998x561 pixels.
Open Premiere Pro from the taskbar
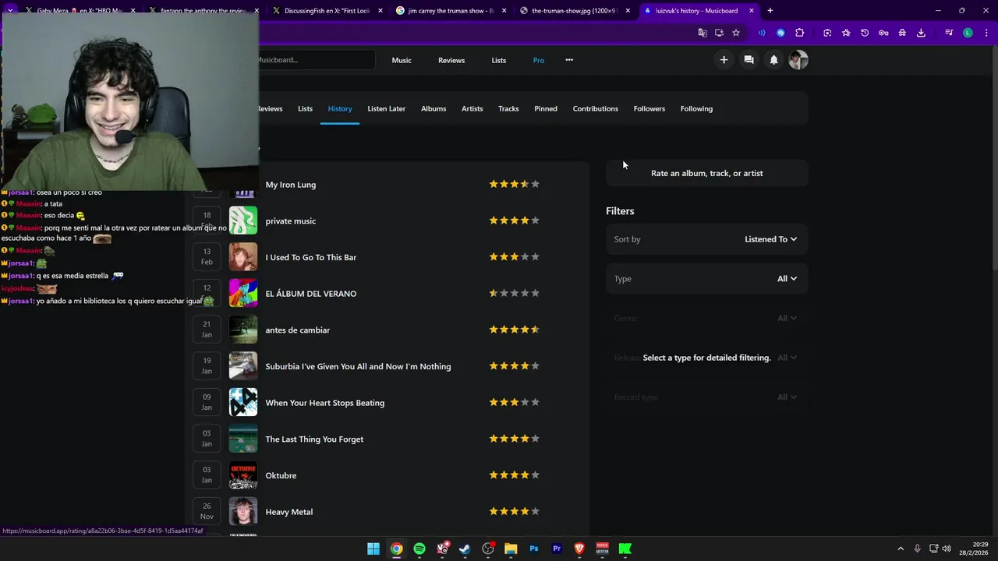click(557, 549)
